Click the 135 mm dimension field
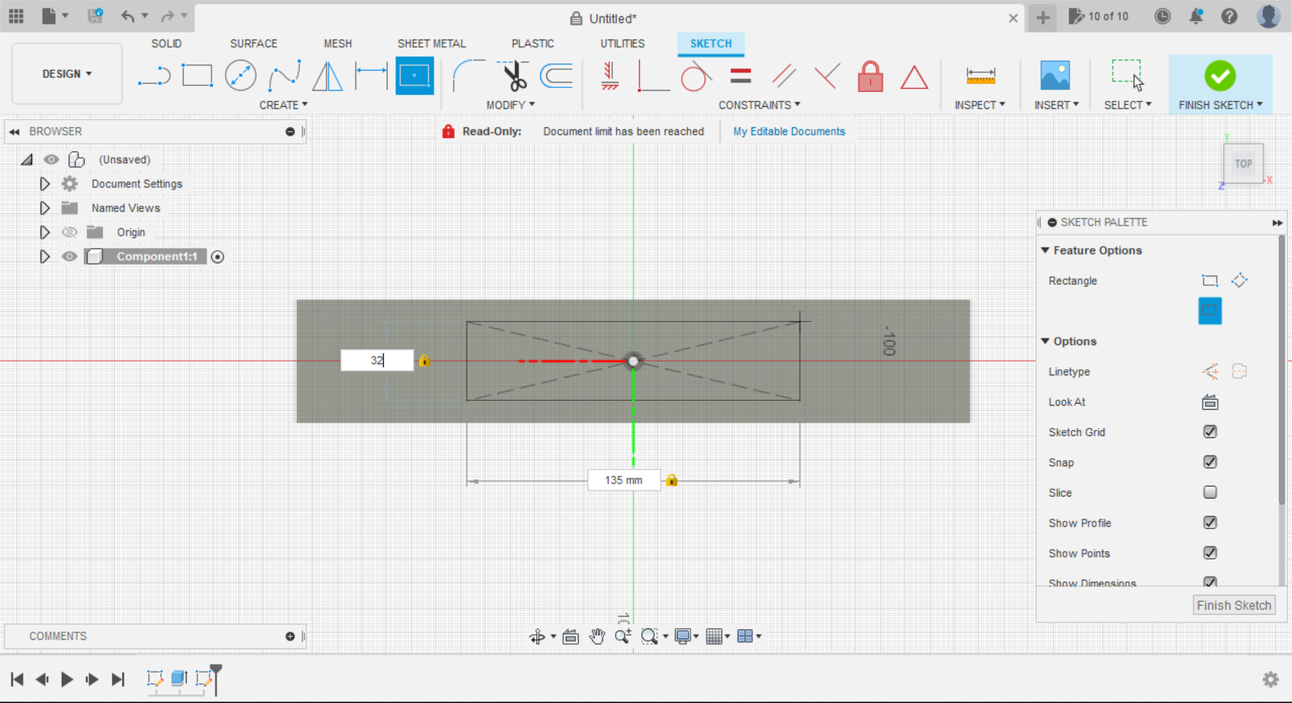The height and width of the screenshot is (703, 1292). 623,480
